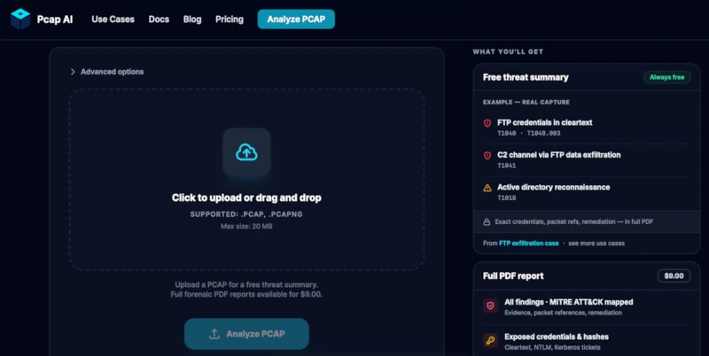Click the warning triangle beside Active directory reconnaissance
This screenshot has height=356, width=709.
click(487, 188)
